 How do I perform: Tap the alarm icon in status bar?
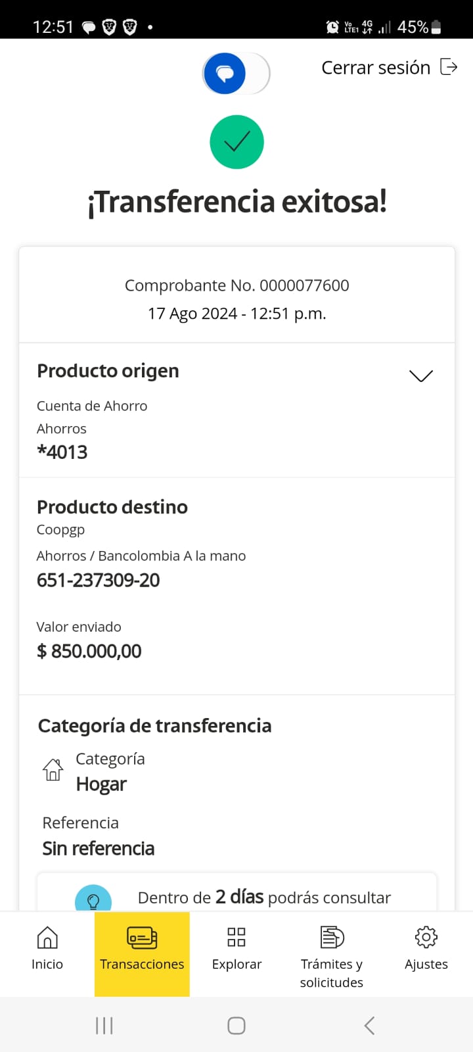click(332, 27)
